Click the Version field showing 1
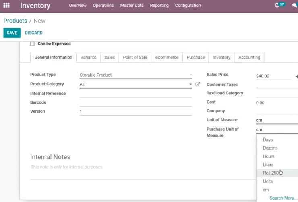 click(136, 112)
